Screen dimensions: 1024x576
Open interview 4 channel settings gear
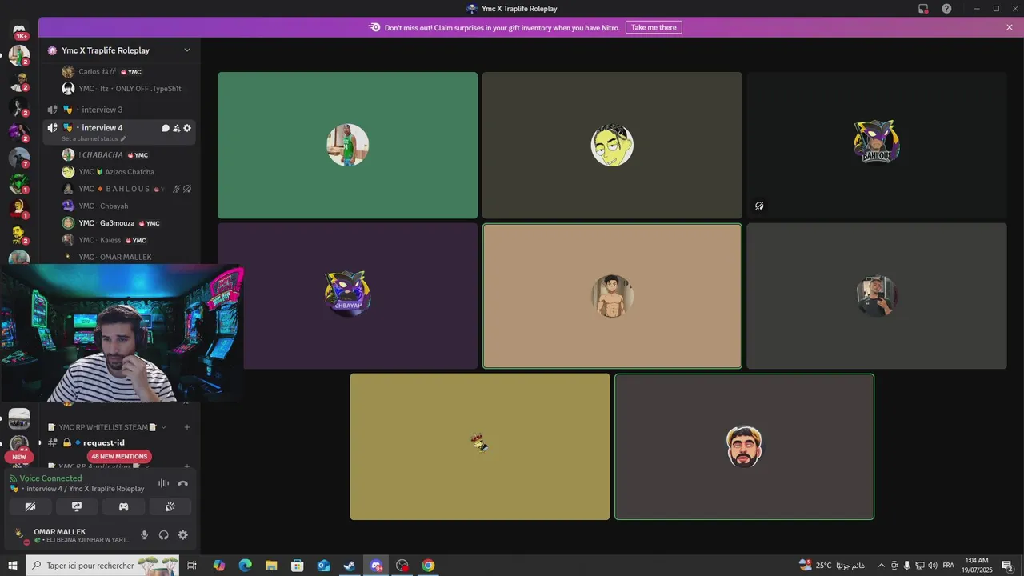(187, 128)
